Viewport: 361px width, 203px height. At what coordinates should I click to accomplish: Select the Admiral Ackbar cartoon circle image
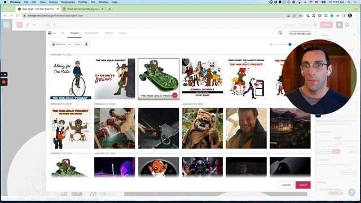(x=159, y=167)
